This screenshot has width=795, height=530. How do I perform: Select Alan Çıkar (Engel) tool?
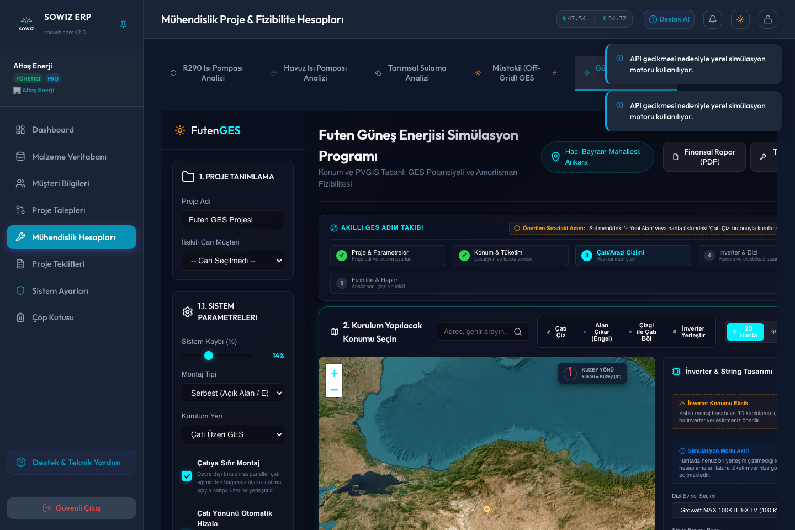(x=598, y=332)
